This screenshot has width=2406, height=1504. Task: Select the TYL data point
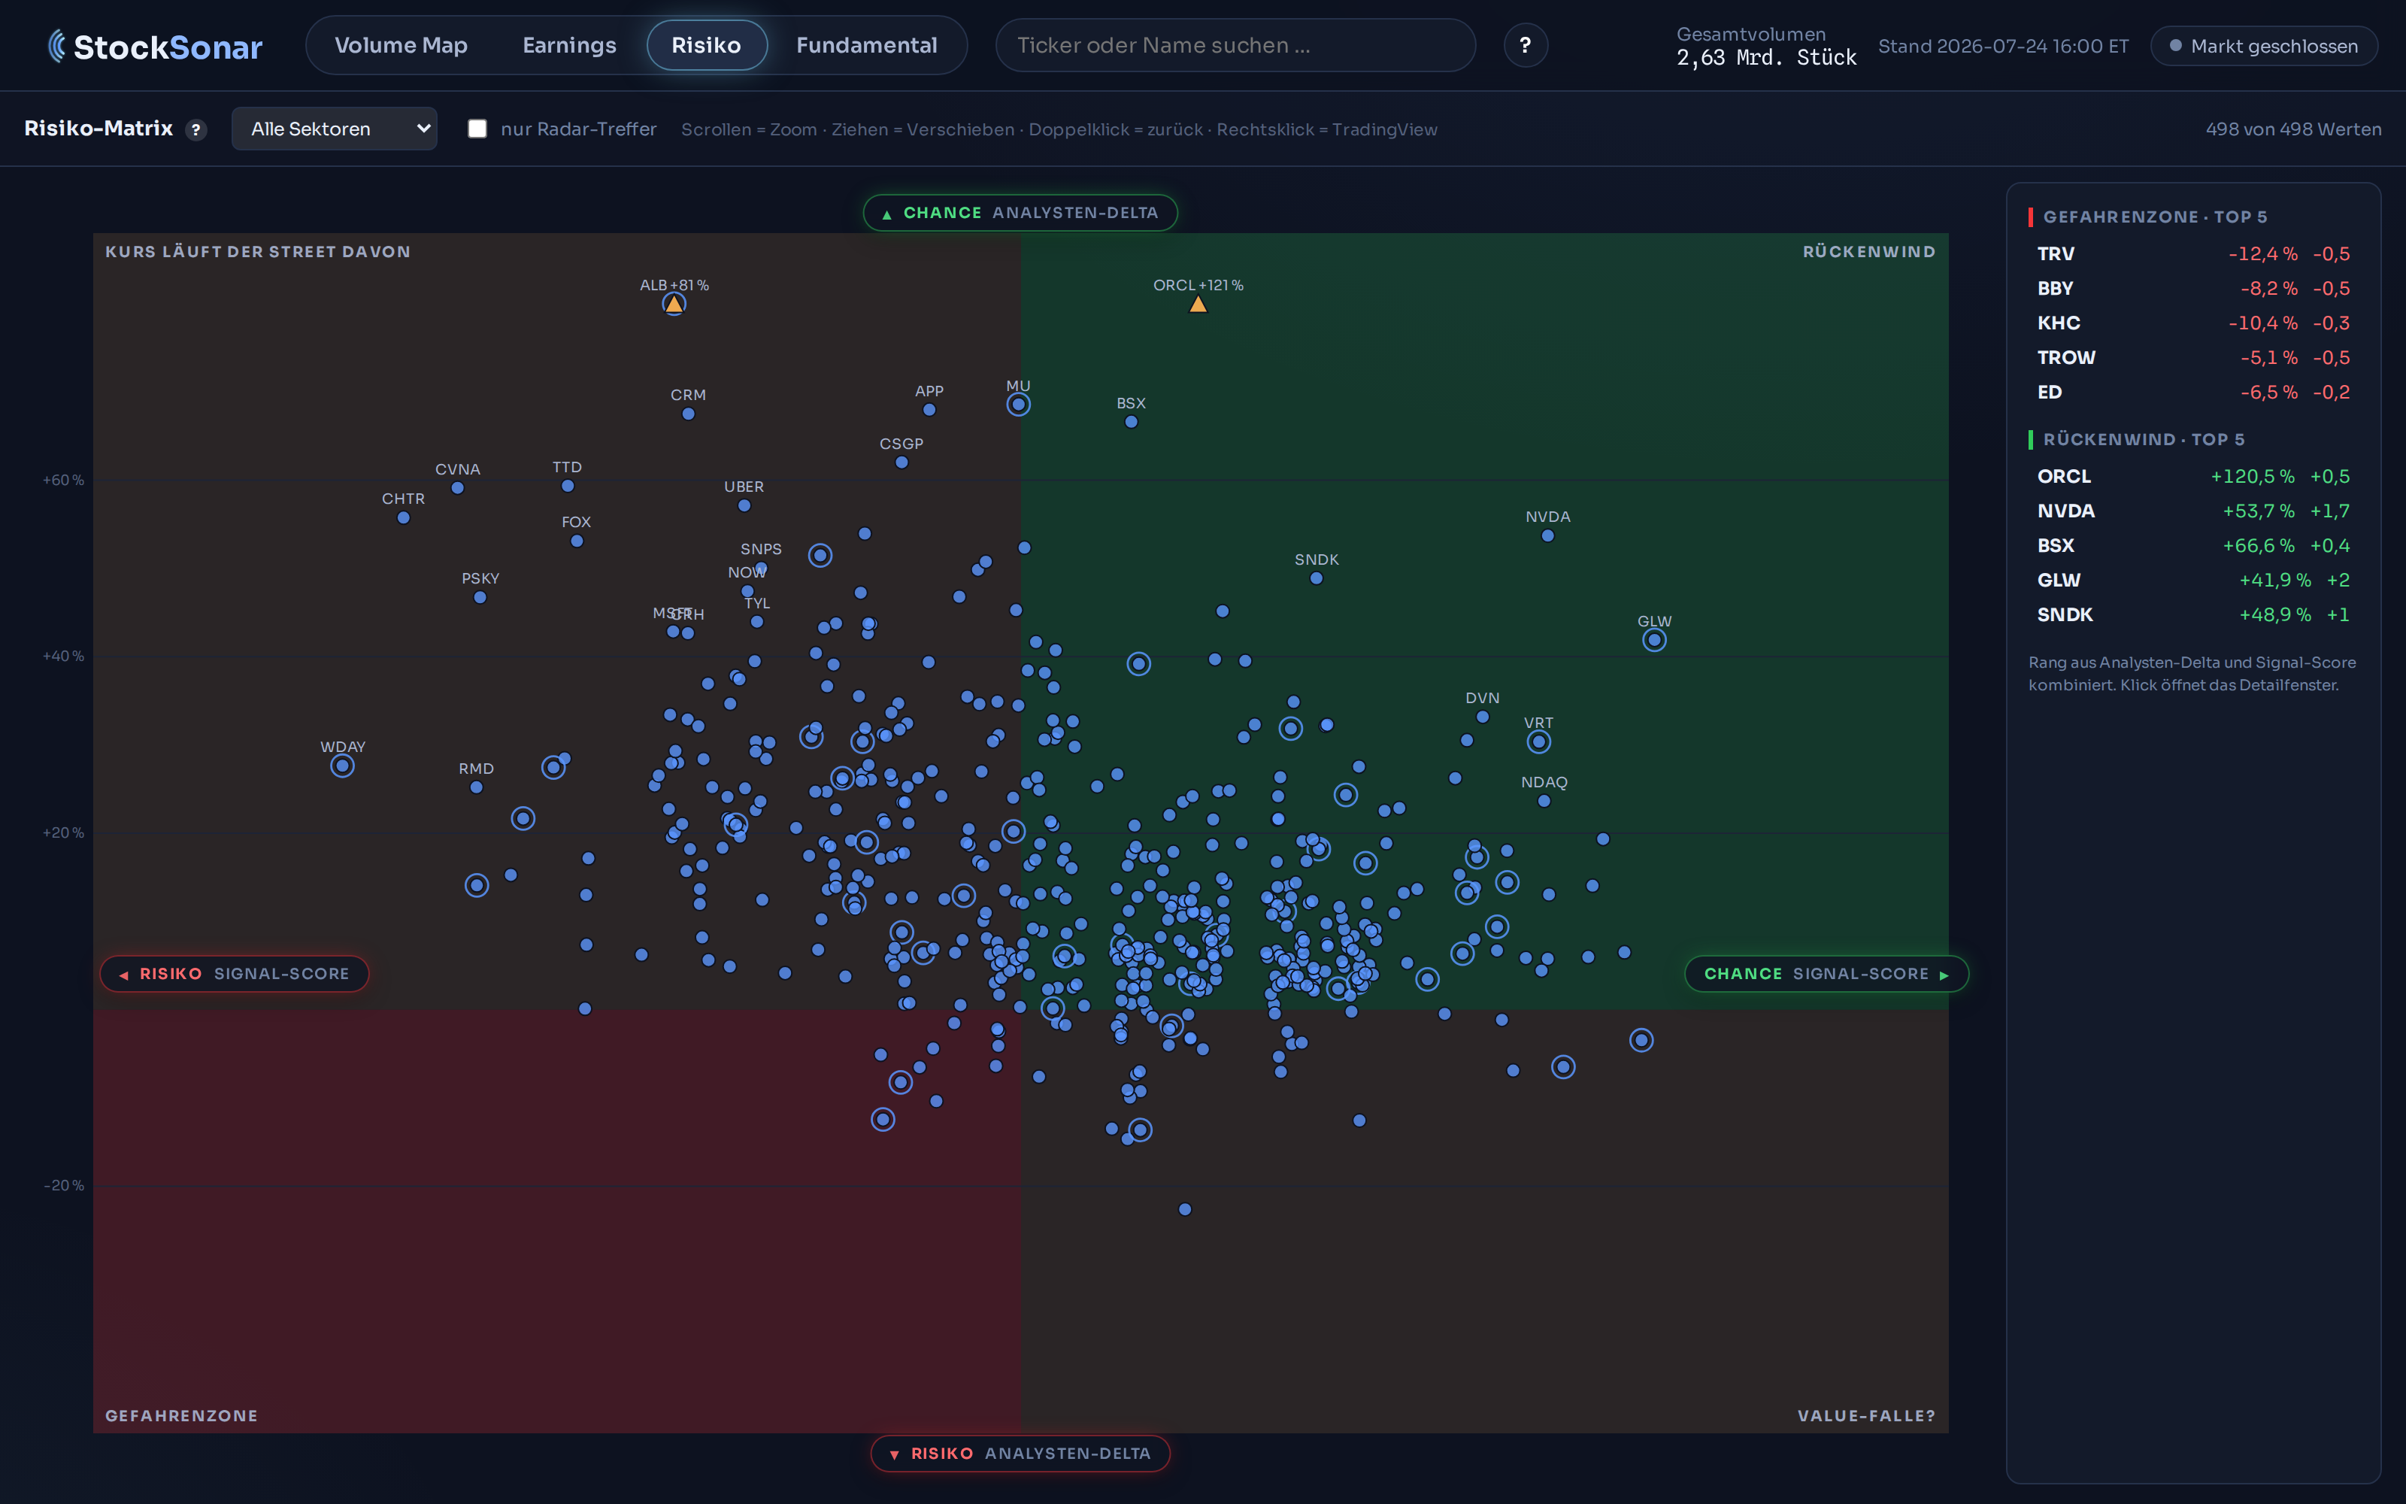point(756,623)
